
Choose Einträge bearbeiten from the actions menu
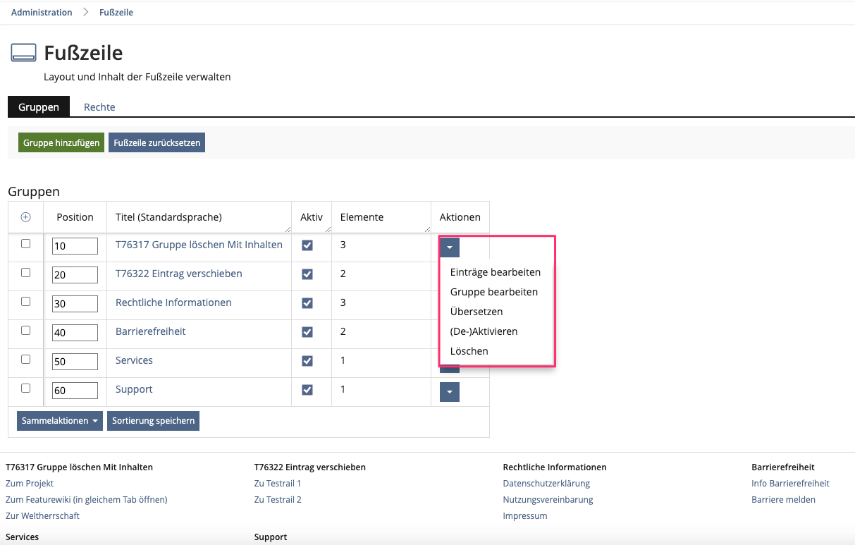coord(495,272)
